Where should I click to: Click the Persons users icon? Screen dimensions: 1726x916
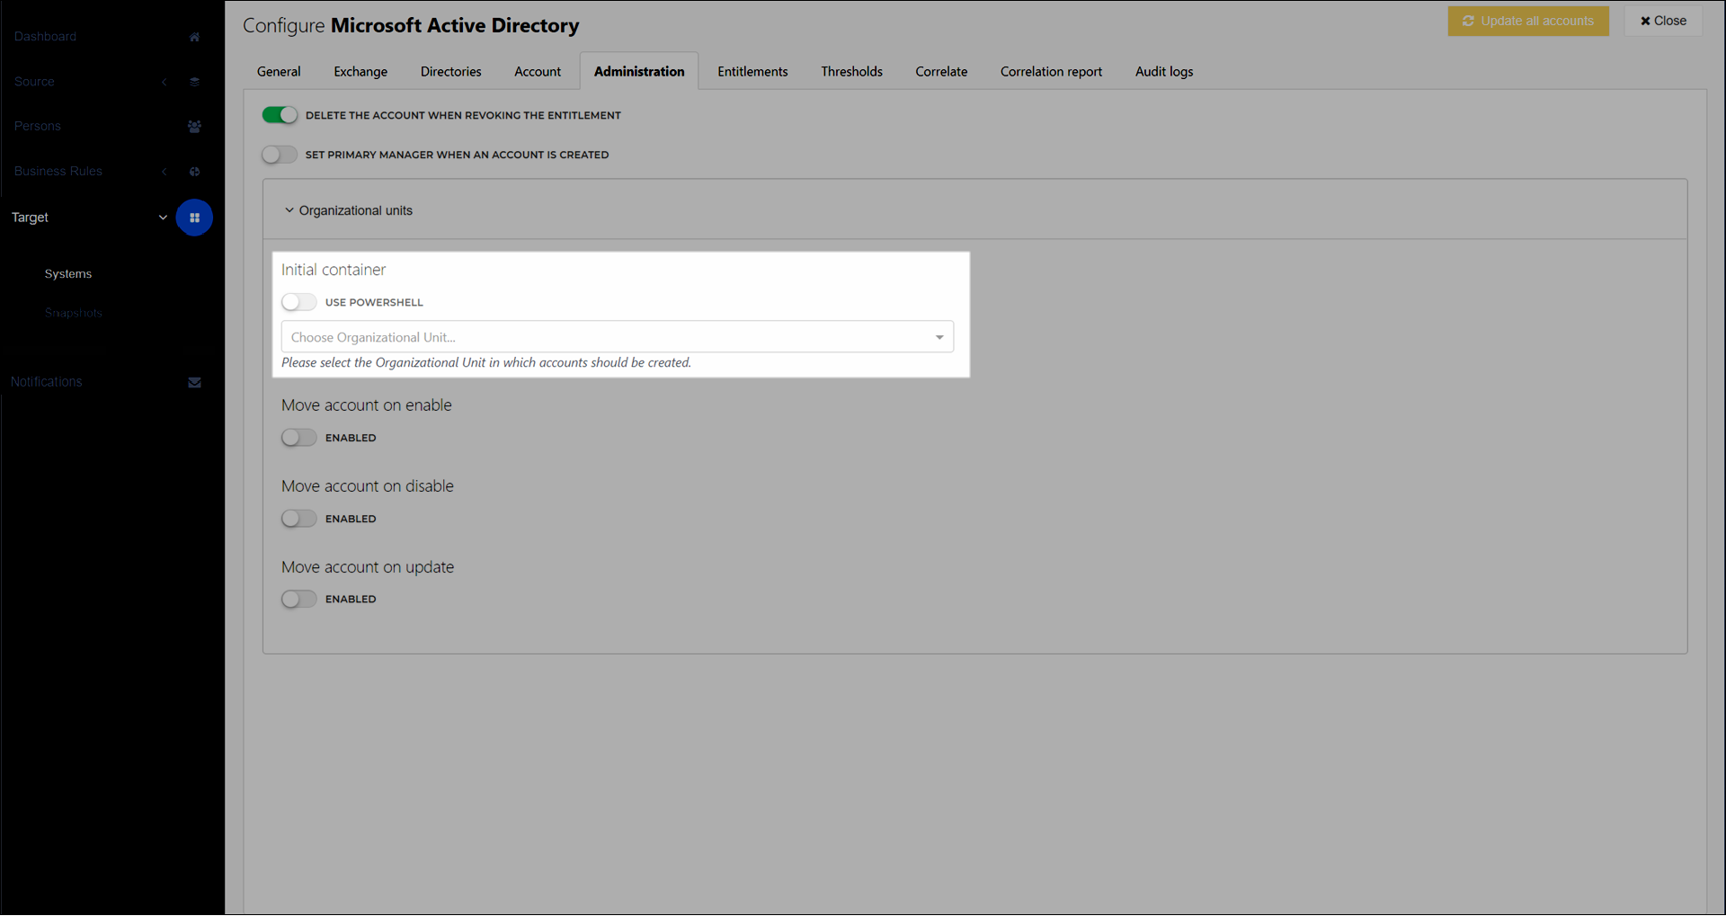194,127
